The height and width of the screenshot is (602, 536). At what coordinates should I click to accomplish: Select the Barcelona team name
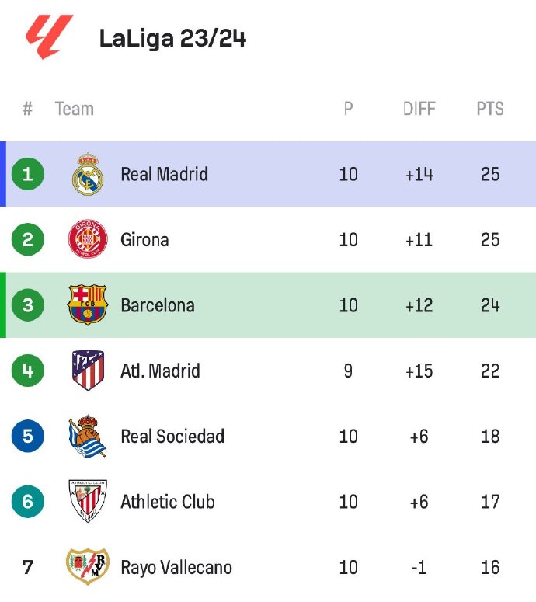pyautogui.click(x=157, y=304)
